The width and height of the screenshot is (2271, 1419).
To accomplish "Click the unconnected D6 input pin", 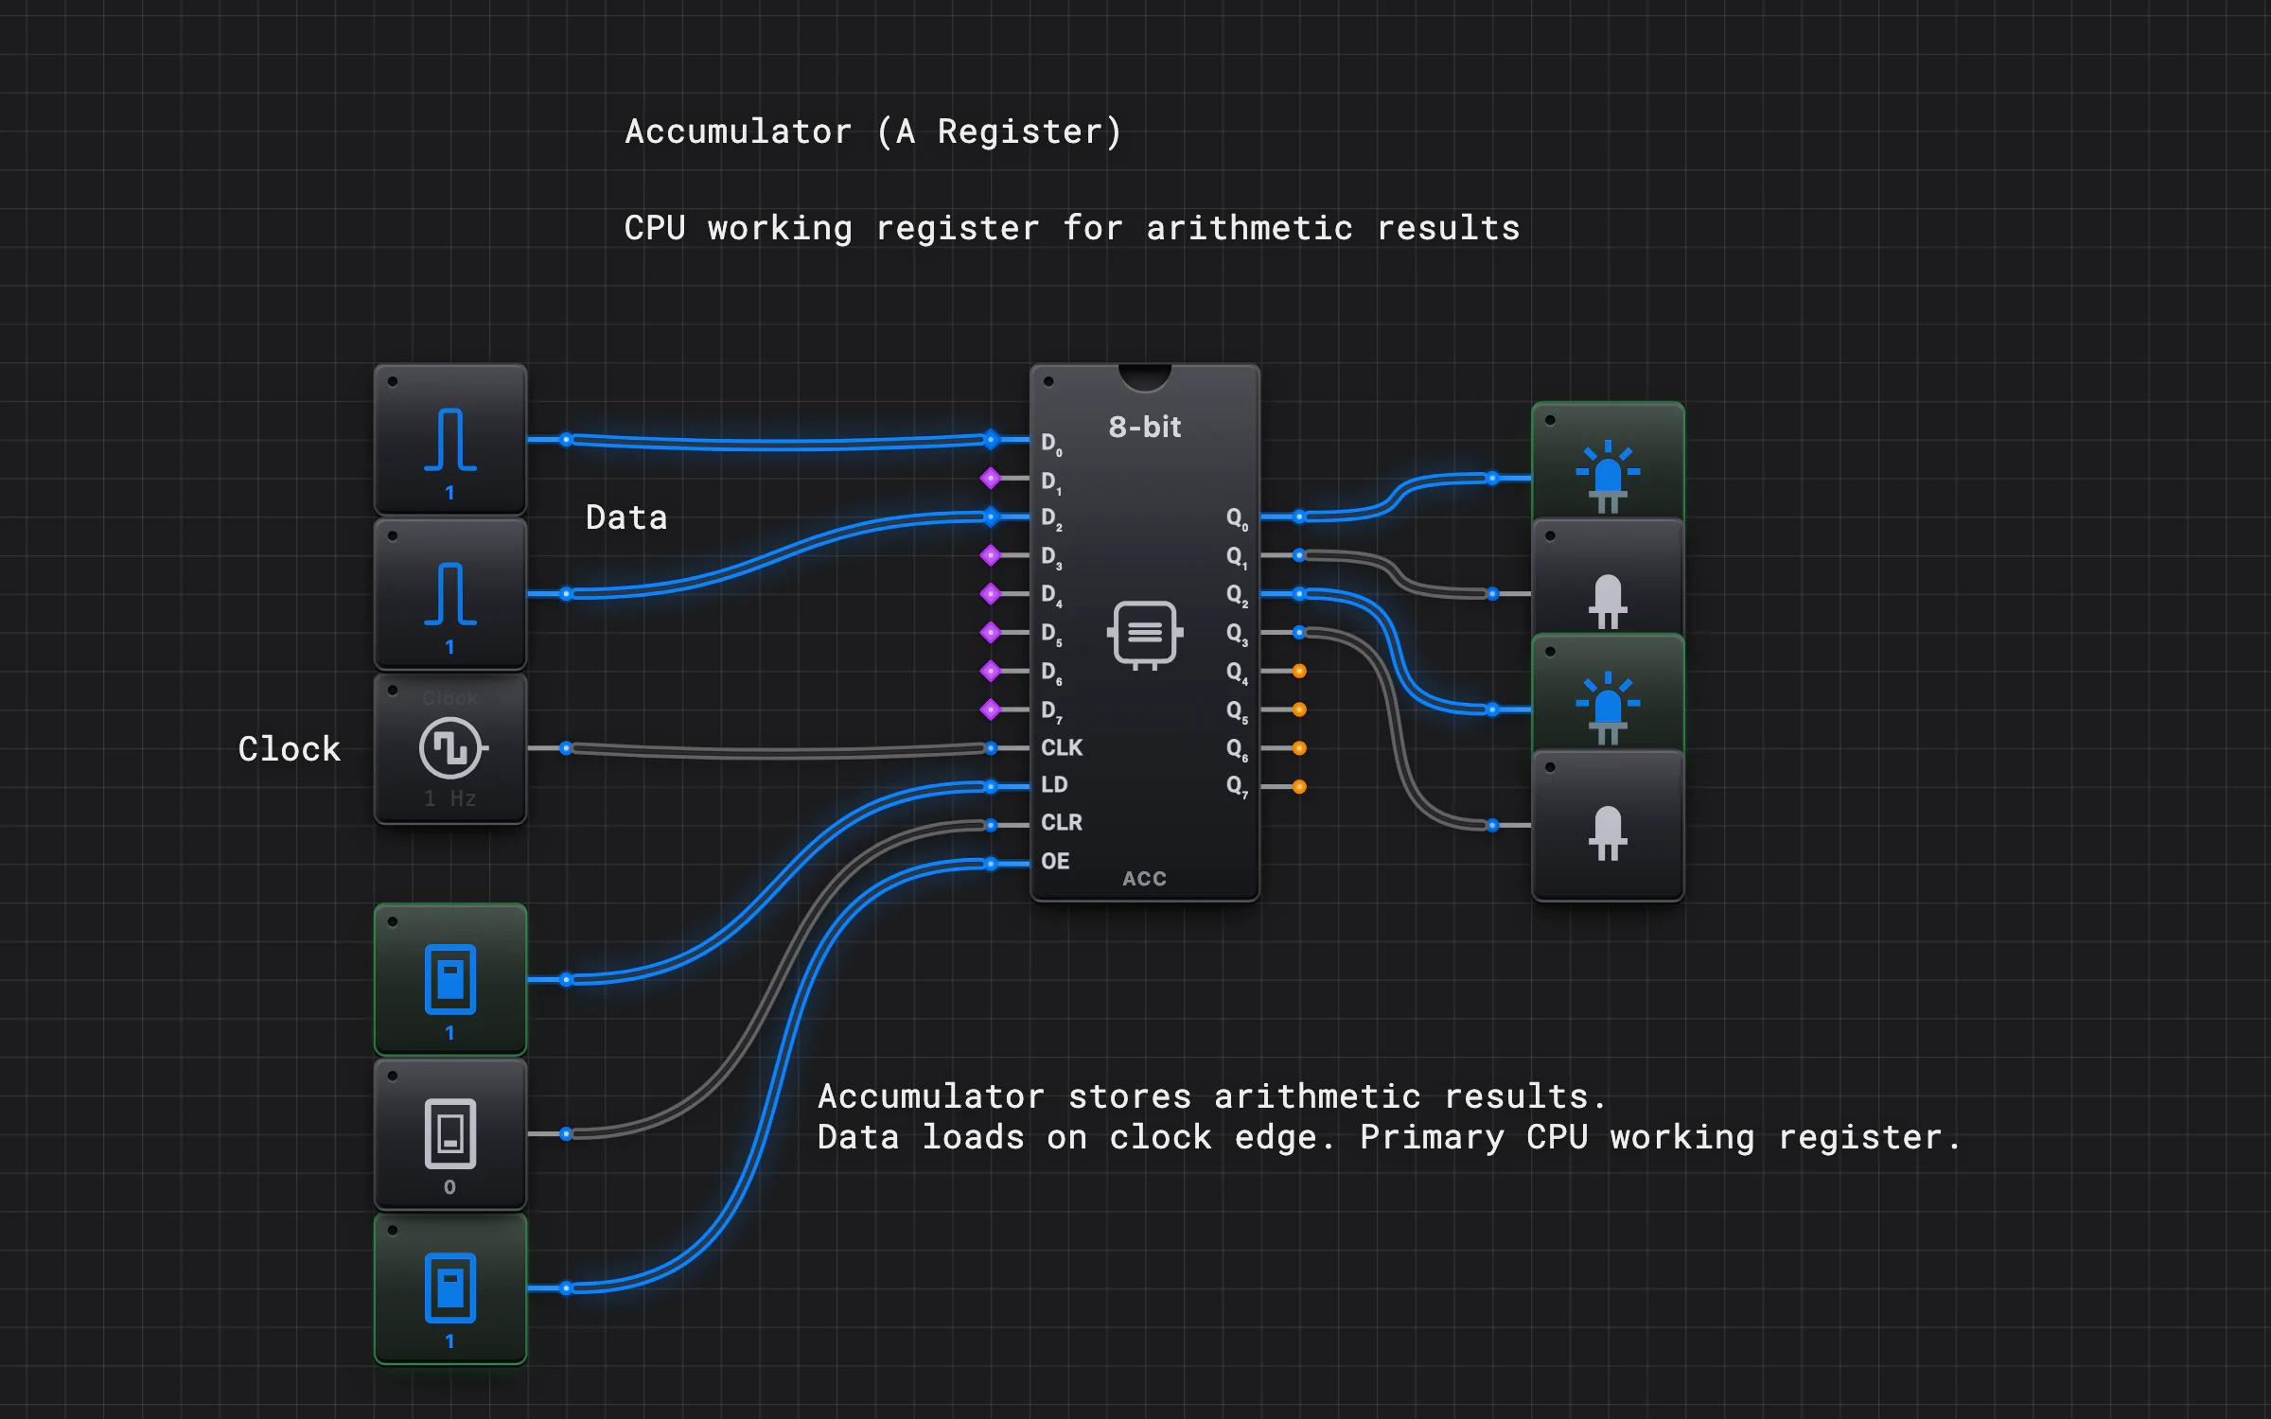I will tap(991, 671).
